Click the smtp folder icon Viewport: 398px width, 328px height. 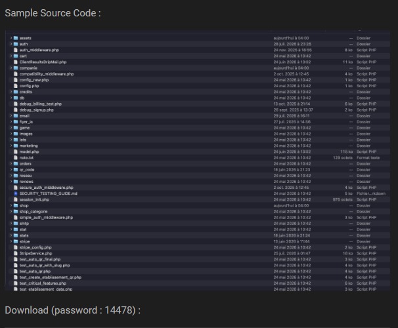pos(16,223)
